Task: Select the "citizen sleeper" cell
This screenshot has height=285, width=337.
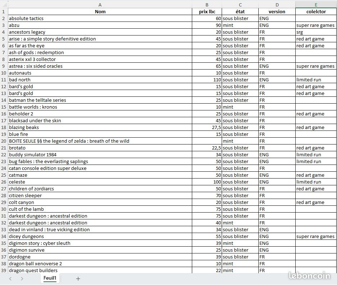Action: pyautogui.click(x=100, y=196)
